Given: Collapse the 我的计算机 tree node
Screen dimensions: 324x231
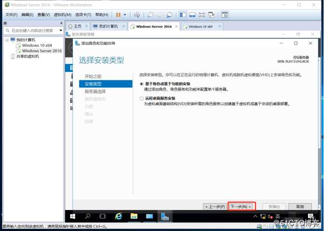Looking at the screenshot, I should pos(7,40).
